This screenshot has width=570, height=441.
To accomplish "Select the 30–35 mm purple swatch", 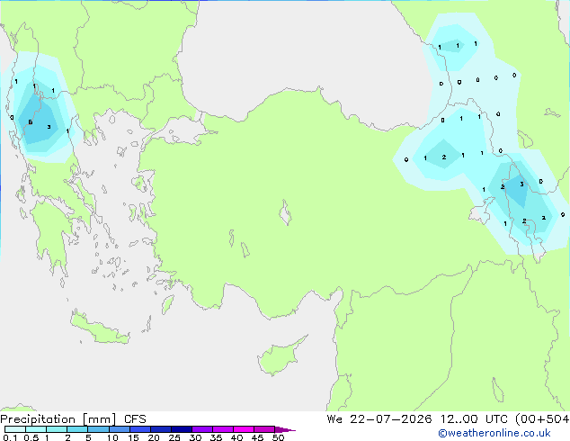I will 201,429.
